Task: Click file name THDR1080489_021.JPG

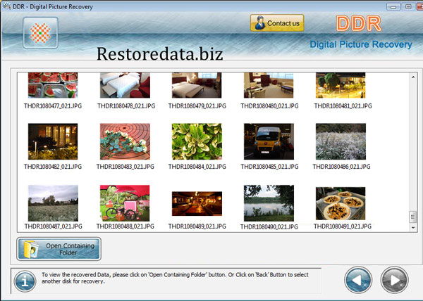Action: [x=197, y=226]
